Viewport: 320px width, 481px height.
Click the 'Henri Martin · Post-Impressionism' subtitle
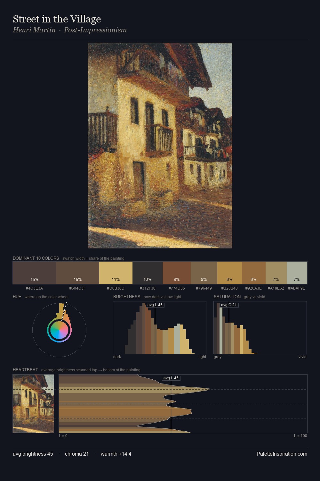tap(70, 30)
